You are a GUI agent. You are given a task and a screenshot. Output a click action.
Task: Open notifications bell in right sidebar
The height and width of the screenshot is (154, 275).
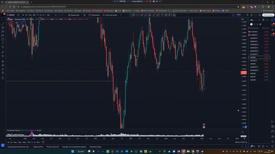tap(272, 141)
